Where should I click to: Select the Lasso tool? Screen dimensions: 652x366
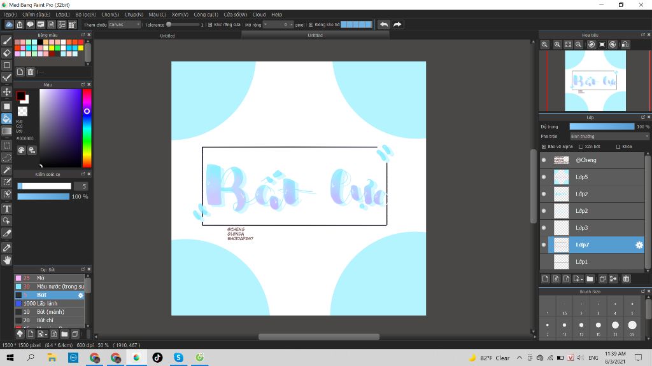point(6,158)
